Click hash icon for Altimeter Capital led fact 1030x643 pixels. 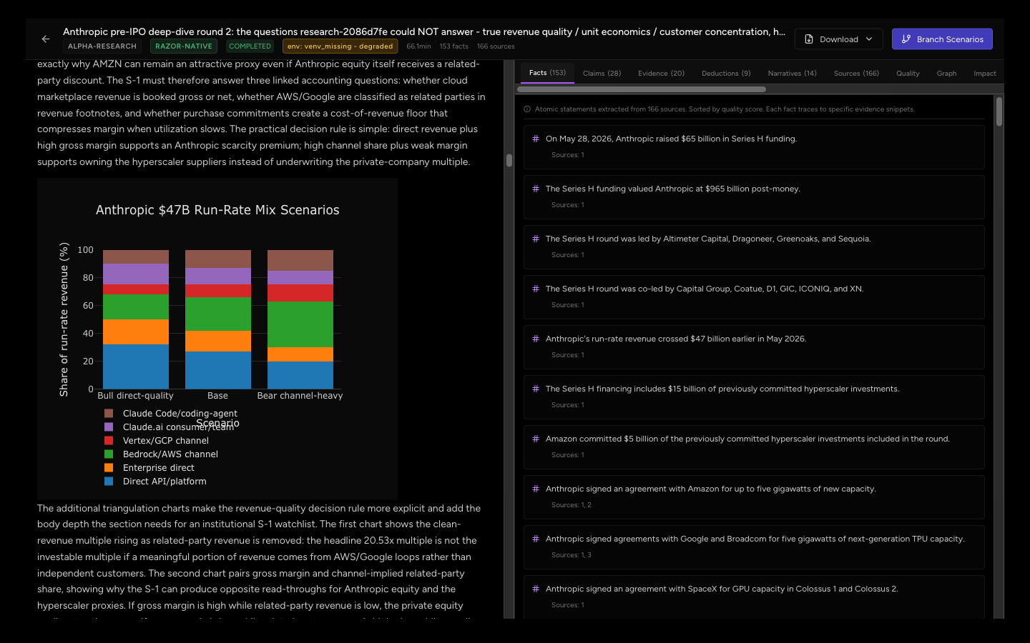tap(536, 239)
